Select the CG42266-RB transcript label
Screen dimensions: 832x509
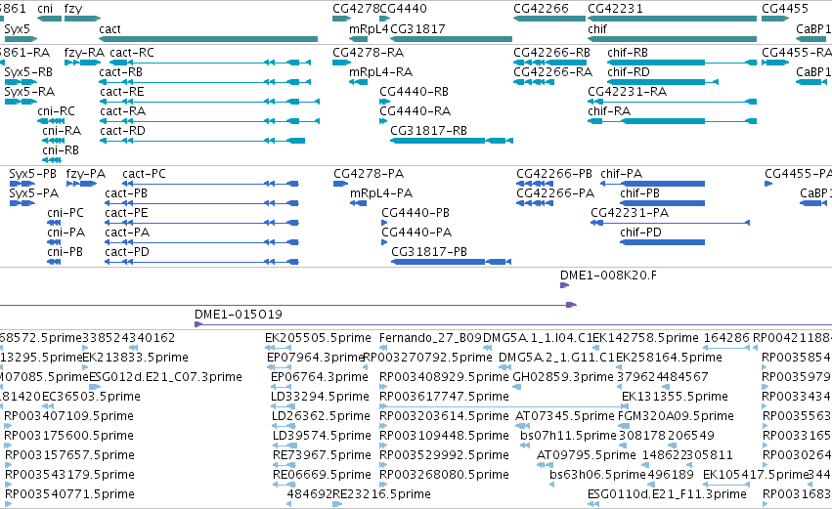551,53
